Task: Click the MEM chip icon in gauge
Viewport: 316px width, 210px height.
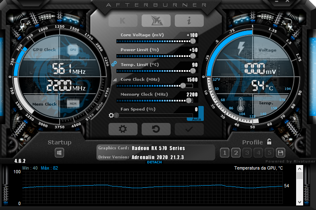Action: [x=73, y=104]
